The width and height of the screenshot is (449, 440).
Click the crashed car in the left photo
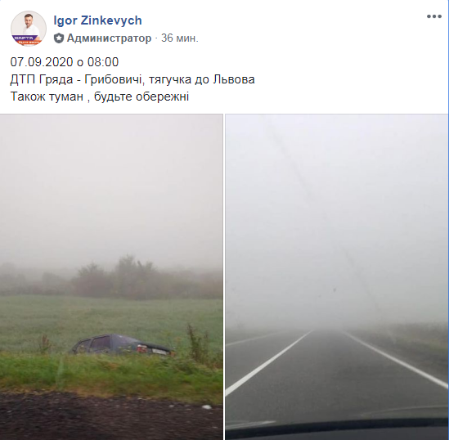[x=123, y=345]
